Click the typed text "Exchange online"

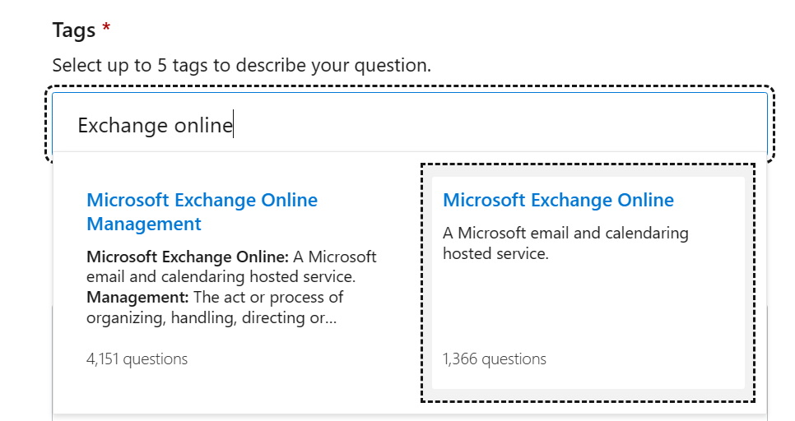coord(155,126)
